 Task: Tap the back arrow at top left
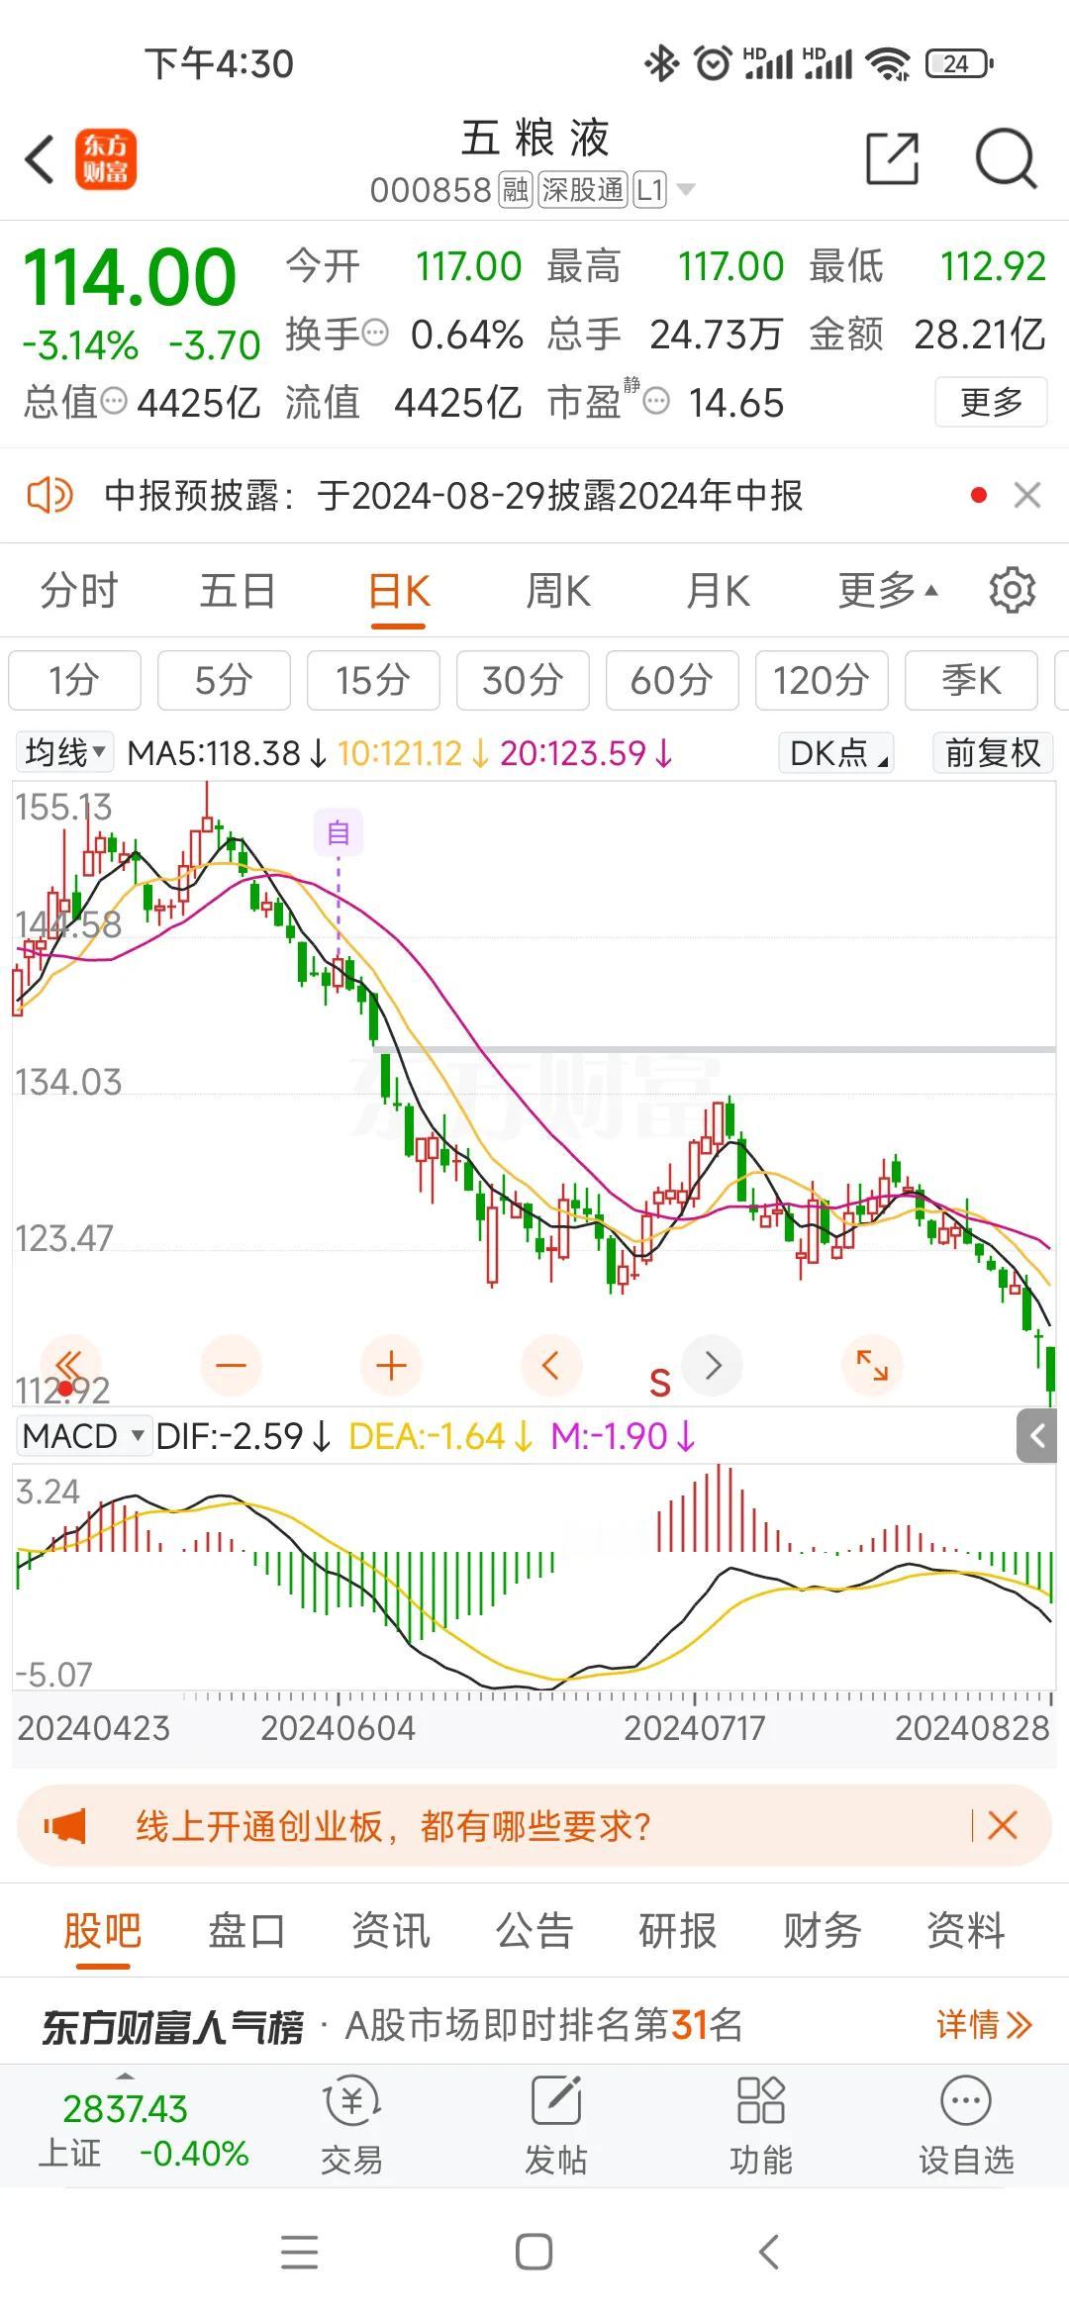click(40, 159)
